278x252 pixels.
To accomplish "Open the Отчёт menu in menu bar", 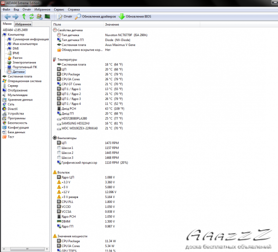I will [x=27, y=9].
